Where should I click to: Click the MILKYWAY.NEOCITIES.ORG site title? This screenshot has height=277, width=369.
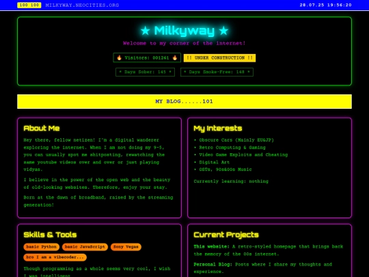tap(82, 5)
